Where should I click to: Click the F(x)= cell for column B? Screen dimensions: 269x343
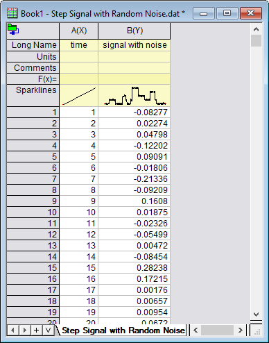(x=134, y=79)
